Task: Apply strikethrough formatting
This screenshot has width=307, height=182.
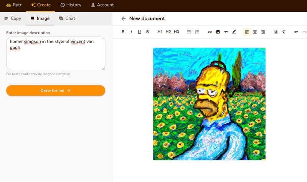Action: point(147,32)
